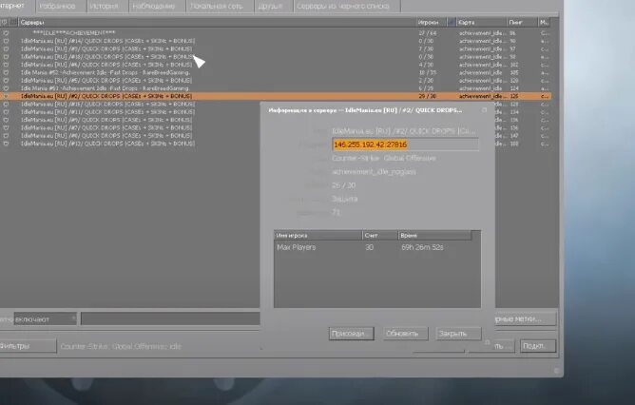The height and width of the screenshot is (405, 635).
Task: Sort the list by the Пинг column header
Action: pyautogui.click(x=522, y=23)
